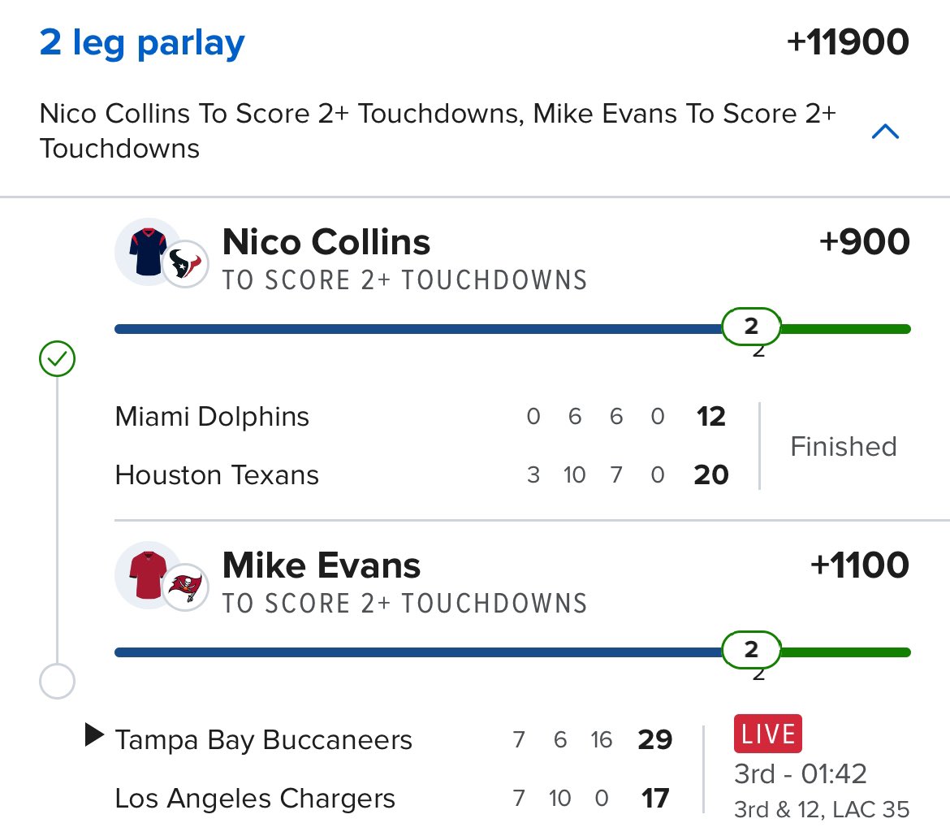
Task: Click the Houston Texans logo badge
Action: (x=186, y=263)
